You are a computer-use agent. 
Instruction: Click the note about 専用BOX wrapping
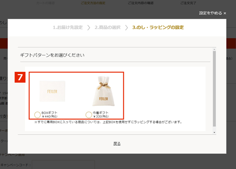108,122
